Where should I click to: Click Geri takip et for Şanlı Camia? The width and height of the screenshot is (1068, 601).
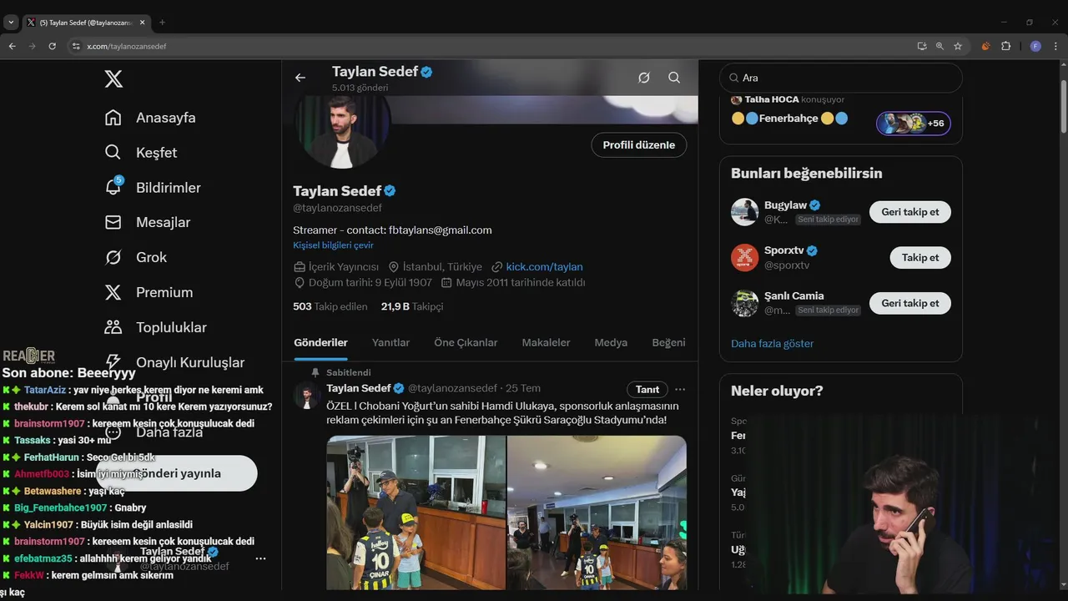tap(910, 304)
